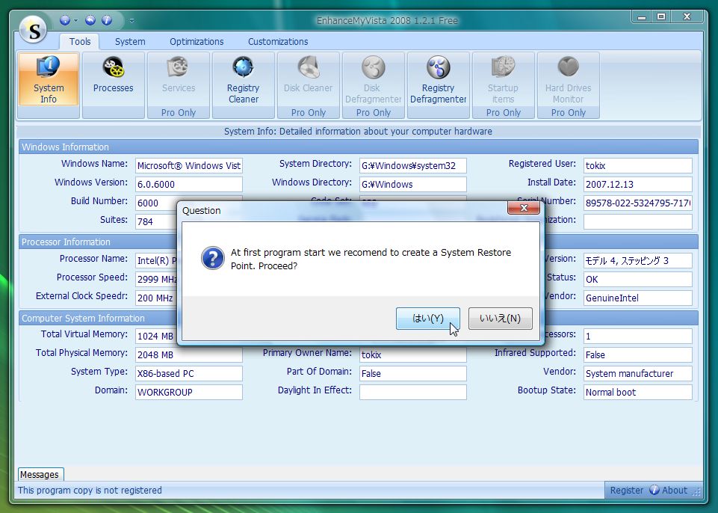Click the GenuineIntel Vendor field
This screenshot has width=718, height=513.
(x=637, y=298)
